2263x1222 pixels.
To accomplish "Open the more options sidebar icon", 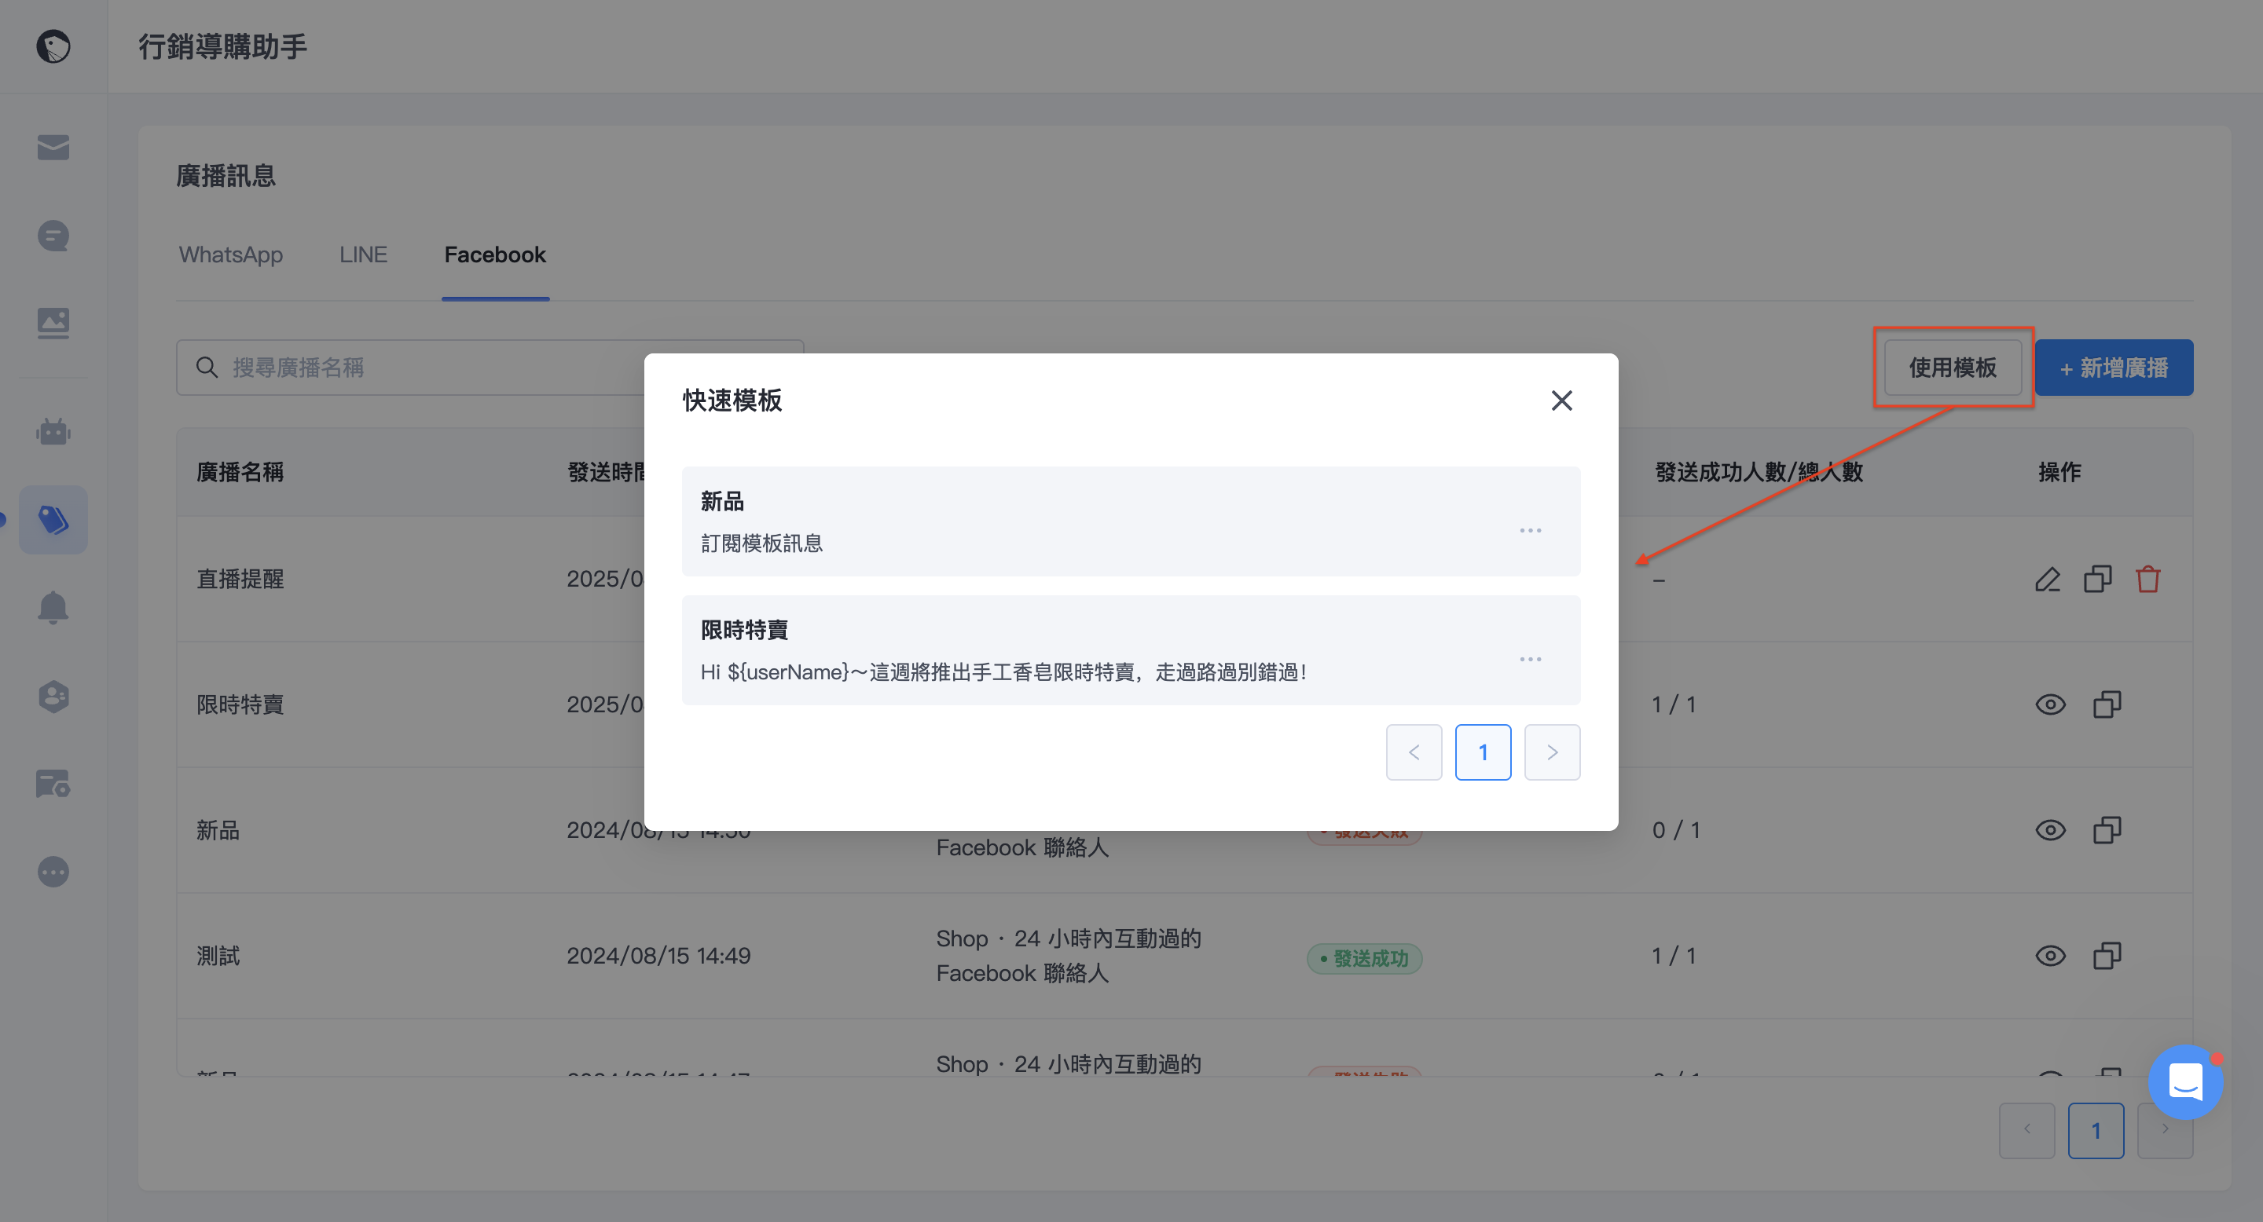I will click(x=53, y=872).
